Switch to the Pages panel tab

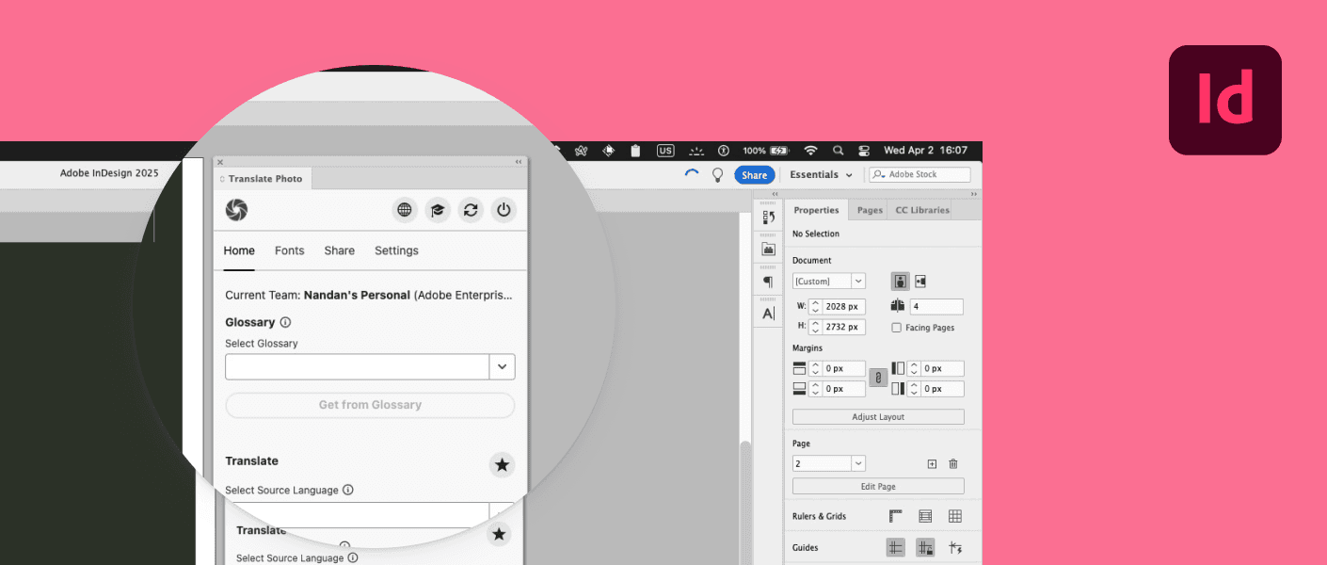tap(870, 210)
